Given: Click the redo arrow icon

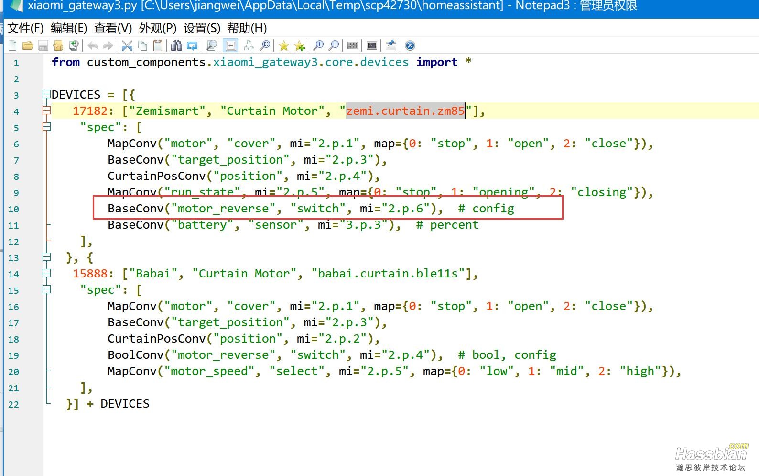Looking at the screenshot, I should coord(108,45).
